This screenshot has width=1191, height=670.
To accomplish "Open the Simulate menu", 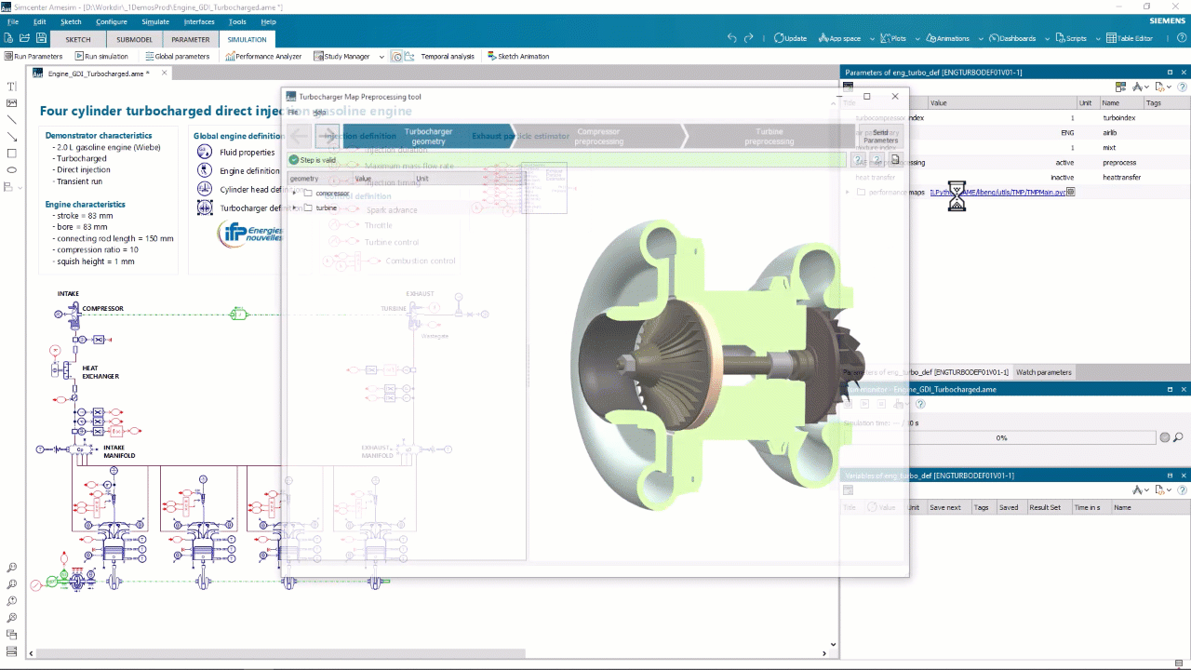I will pyautogui.click(x=154, y=21).
